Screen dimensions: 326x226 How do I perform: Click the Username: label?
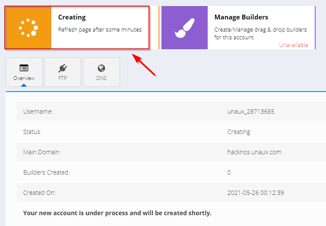pos(38,111)
